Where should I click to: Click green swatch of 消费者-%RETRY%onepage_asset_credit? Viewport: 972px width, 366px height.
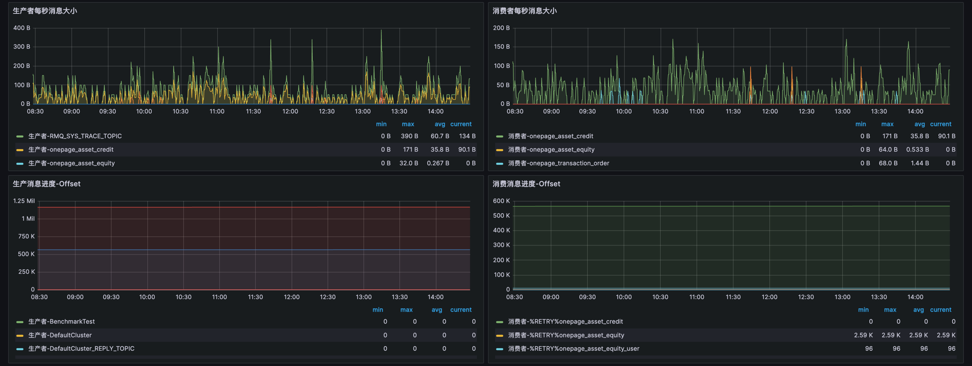500,322
